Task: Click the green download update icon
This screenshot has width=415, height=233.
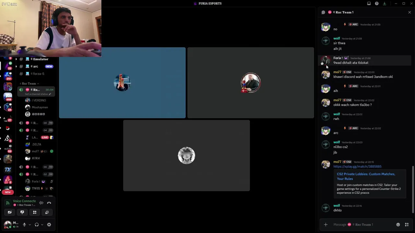Action: [385, 4]
